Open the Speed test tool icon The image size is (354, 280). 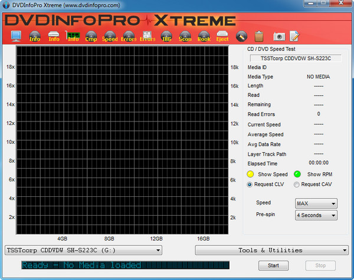110,37
